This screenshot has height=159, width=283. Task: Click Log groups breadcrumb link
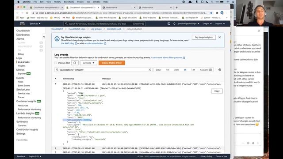point(96,29)
